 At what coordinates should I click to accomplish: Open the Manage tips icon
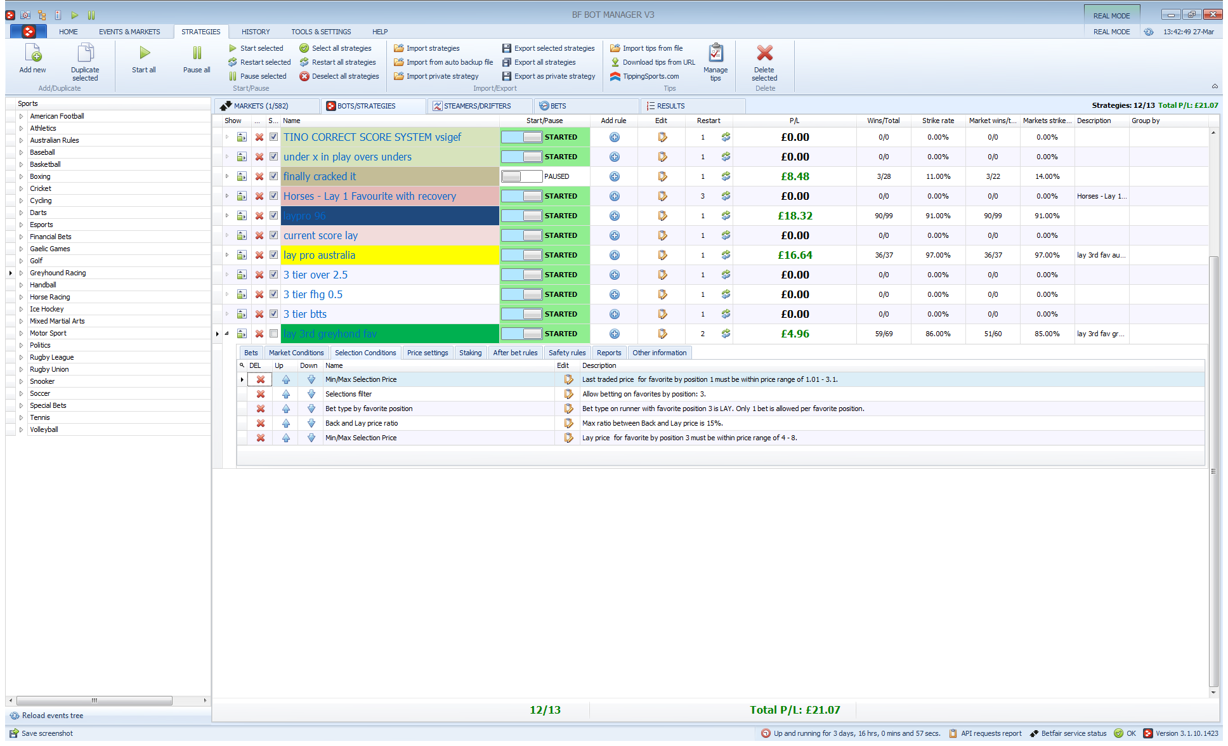pyautogui.click(x=715, y=53)
